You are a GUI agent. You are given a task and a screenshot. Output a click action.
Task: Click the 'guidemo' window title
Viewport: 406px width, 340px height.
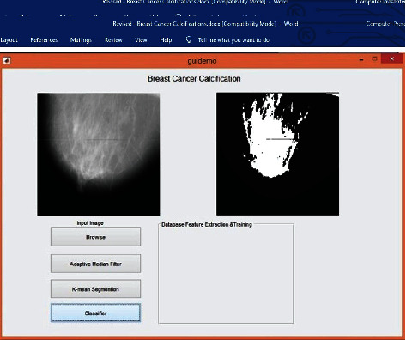click(202, 61)
